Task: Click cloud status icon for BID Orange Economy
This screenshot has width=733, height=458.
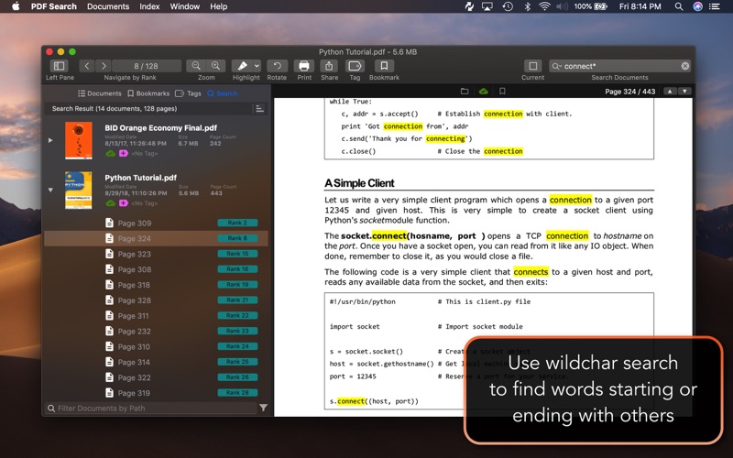Action: point(111,153)
